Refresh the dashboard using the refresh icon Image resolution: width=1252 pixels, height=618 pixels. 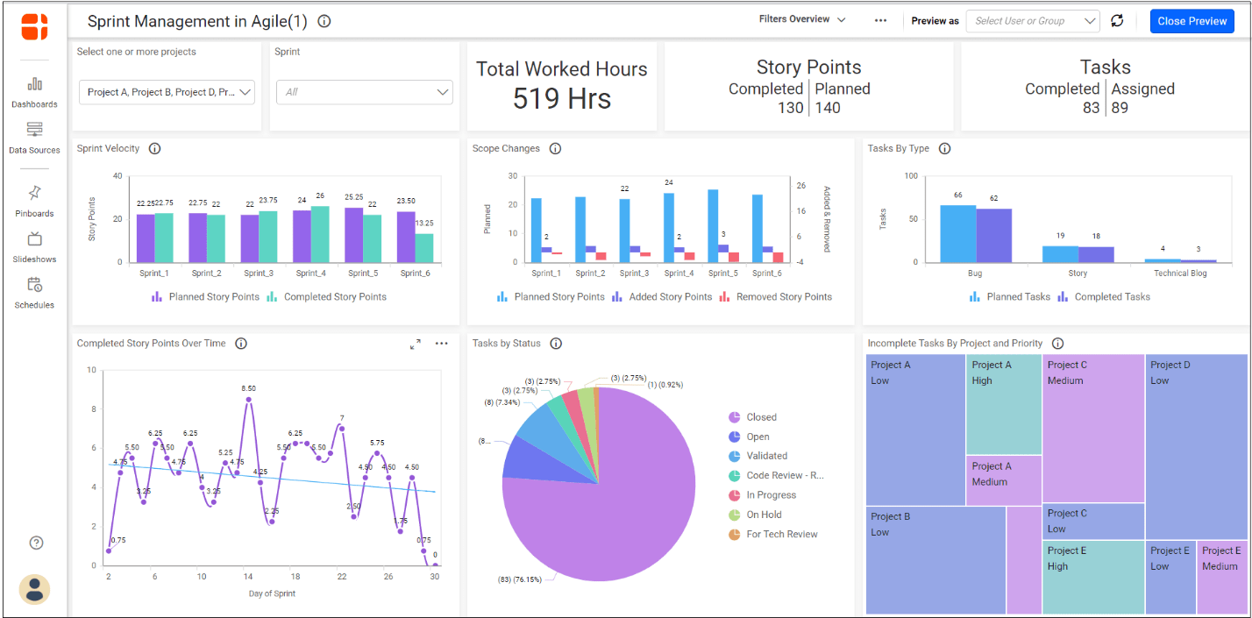click(x=1116, y=21)
